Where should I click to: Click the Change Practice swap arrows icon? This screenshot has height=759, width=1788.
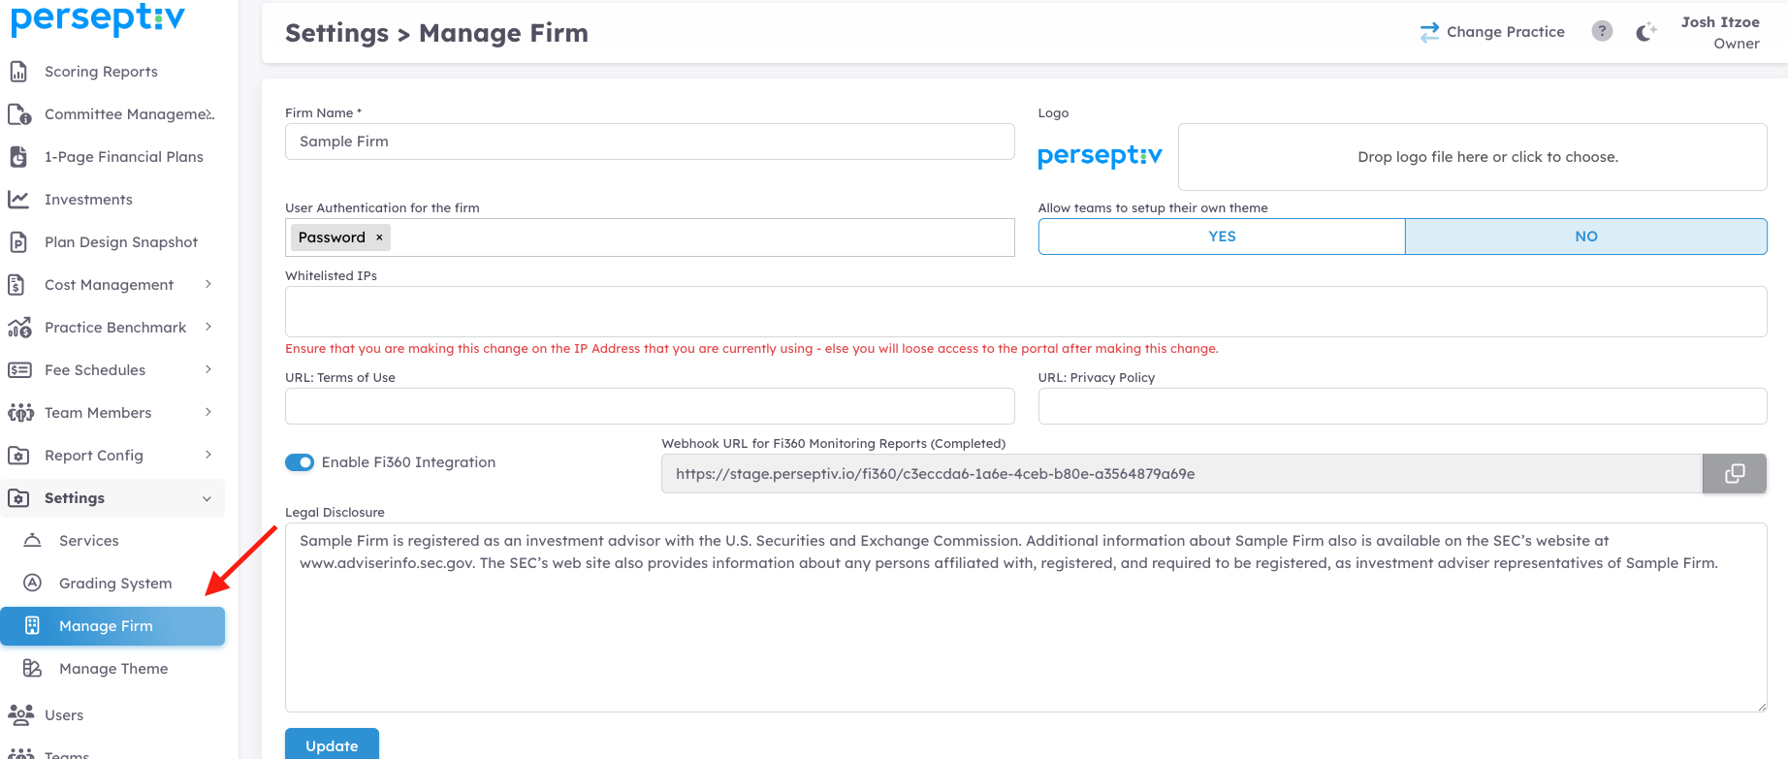point(1429,32)
